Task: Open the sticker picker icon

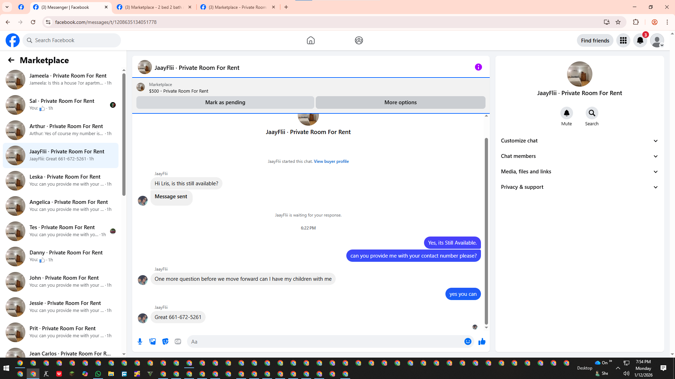Action: (165, 341)
